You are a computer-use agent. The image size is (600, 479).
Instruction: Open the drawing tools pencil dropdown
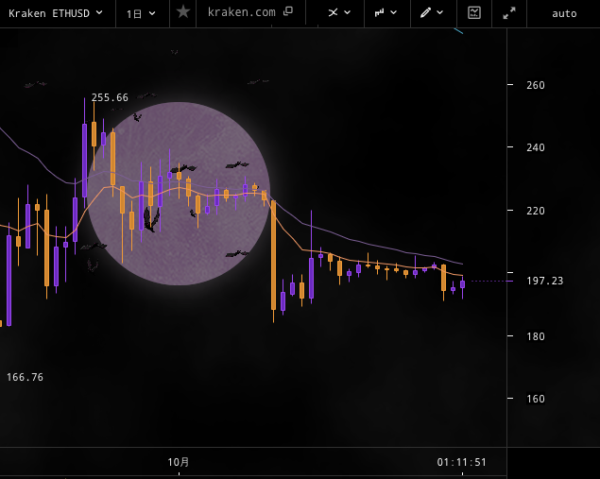[x=432, y=12]
